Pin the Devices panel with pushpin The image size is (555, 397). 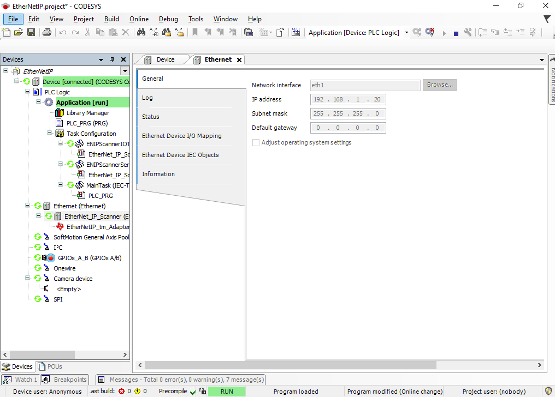(x=113, y=59)
